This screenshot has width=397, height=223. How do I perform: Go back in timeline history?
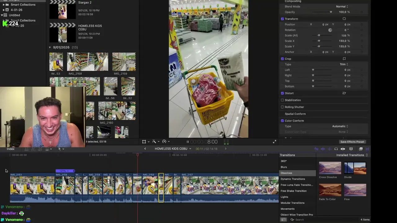click(x=145, y=149)
